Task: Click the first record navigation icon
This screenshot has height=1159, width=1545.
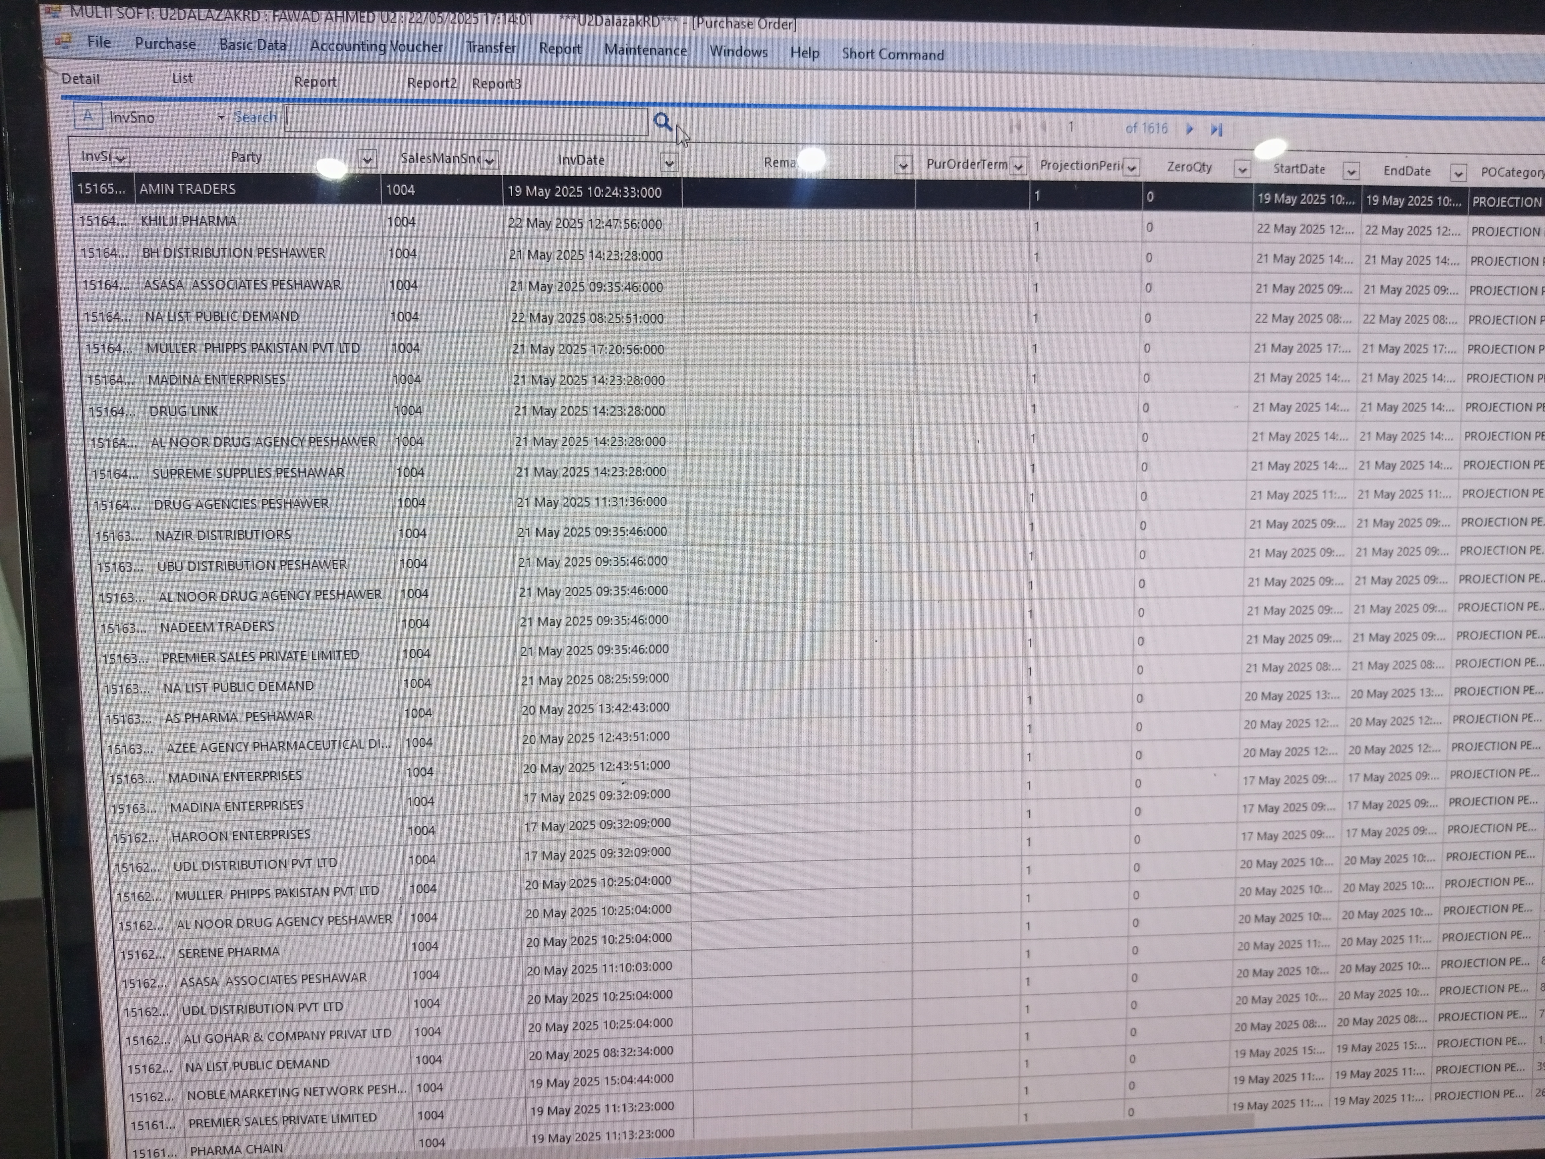Action: tap(1016, 126)
